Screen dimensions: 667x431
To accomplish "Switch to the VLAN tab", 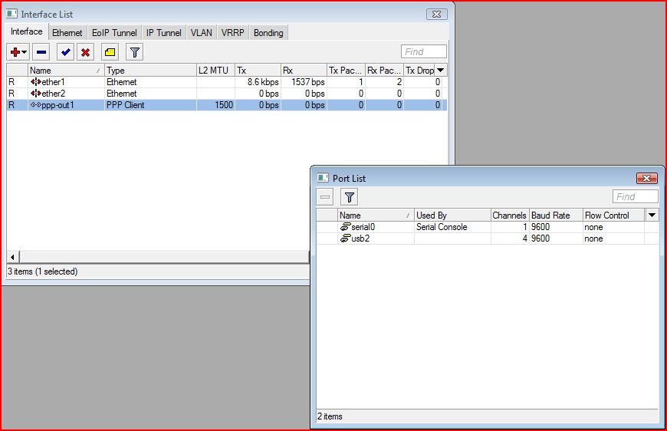I will (201, 33).
